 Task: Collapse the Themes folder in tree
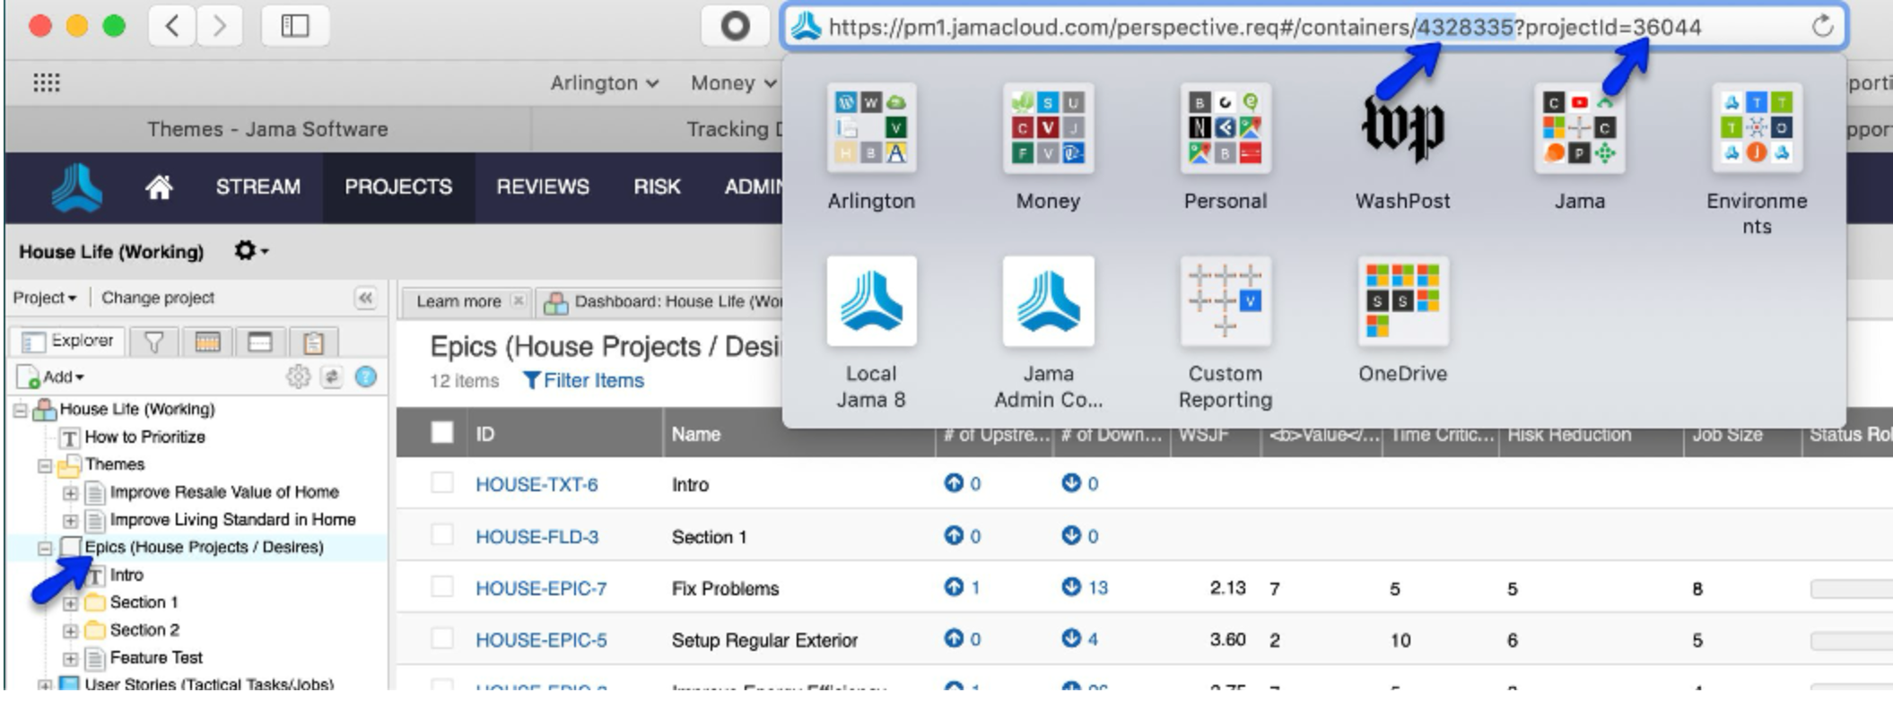(45, 465)
